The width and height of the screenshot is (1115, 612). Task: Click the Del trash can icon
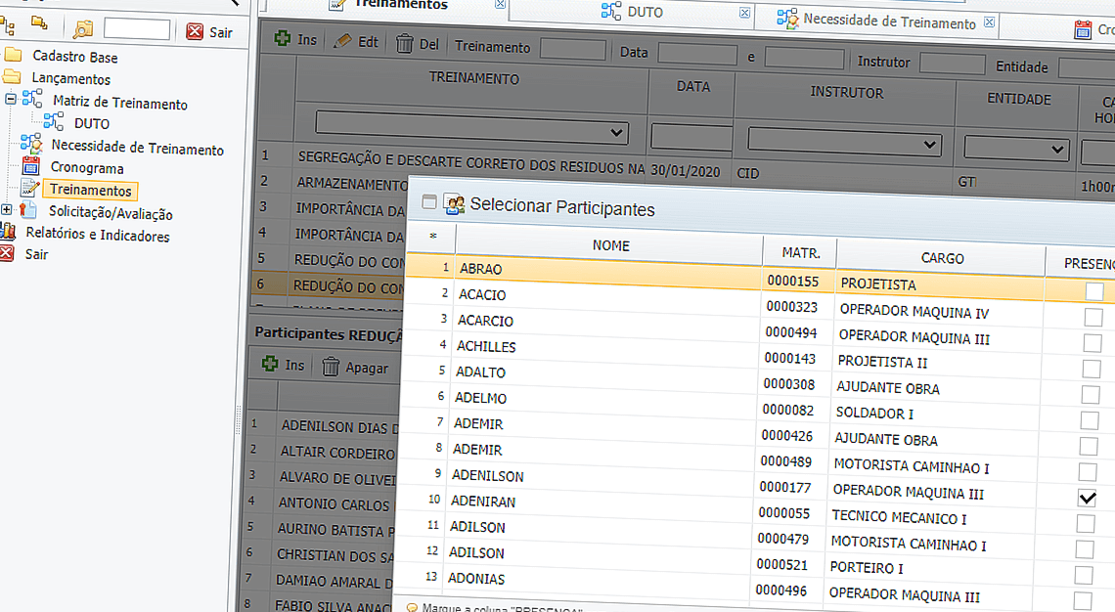pyautogui.click(x=404, y=43)
